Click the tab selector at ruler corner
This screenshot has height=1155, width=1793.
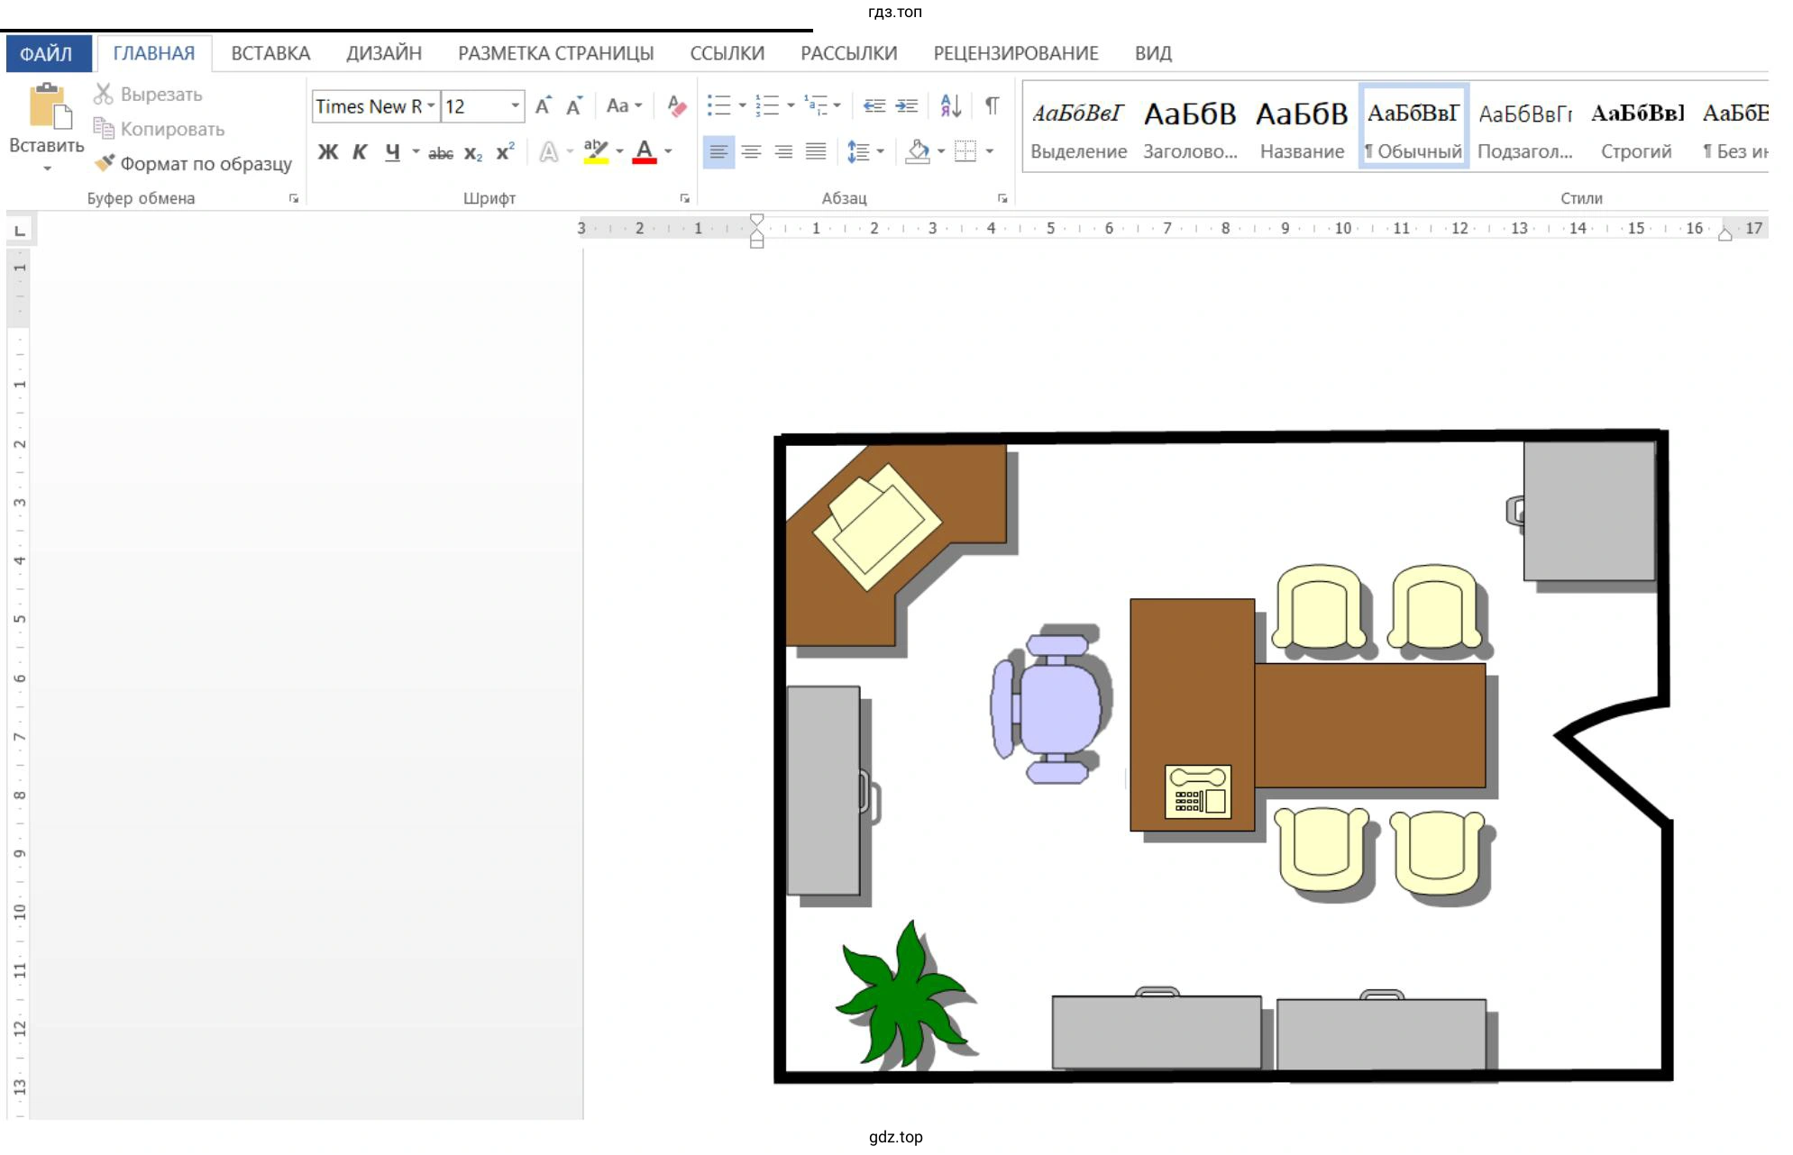(x=19, y=231)
